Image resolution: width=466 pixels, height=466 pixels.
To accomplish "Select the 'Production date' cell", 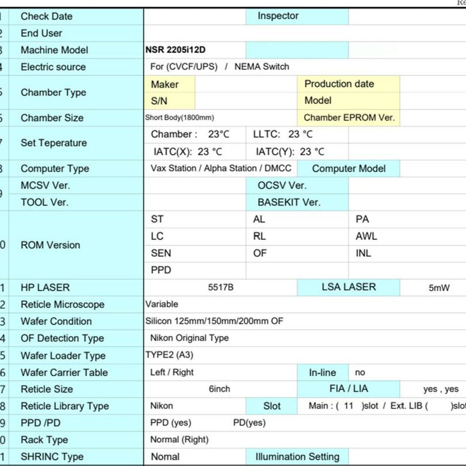I will [x=348, y=84].
